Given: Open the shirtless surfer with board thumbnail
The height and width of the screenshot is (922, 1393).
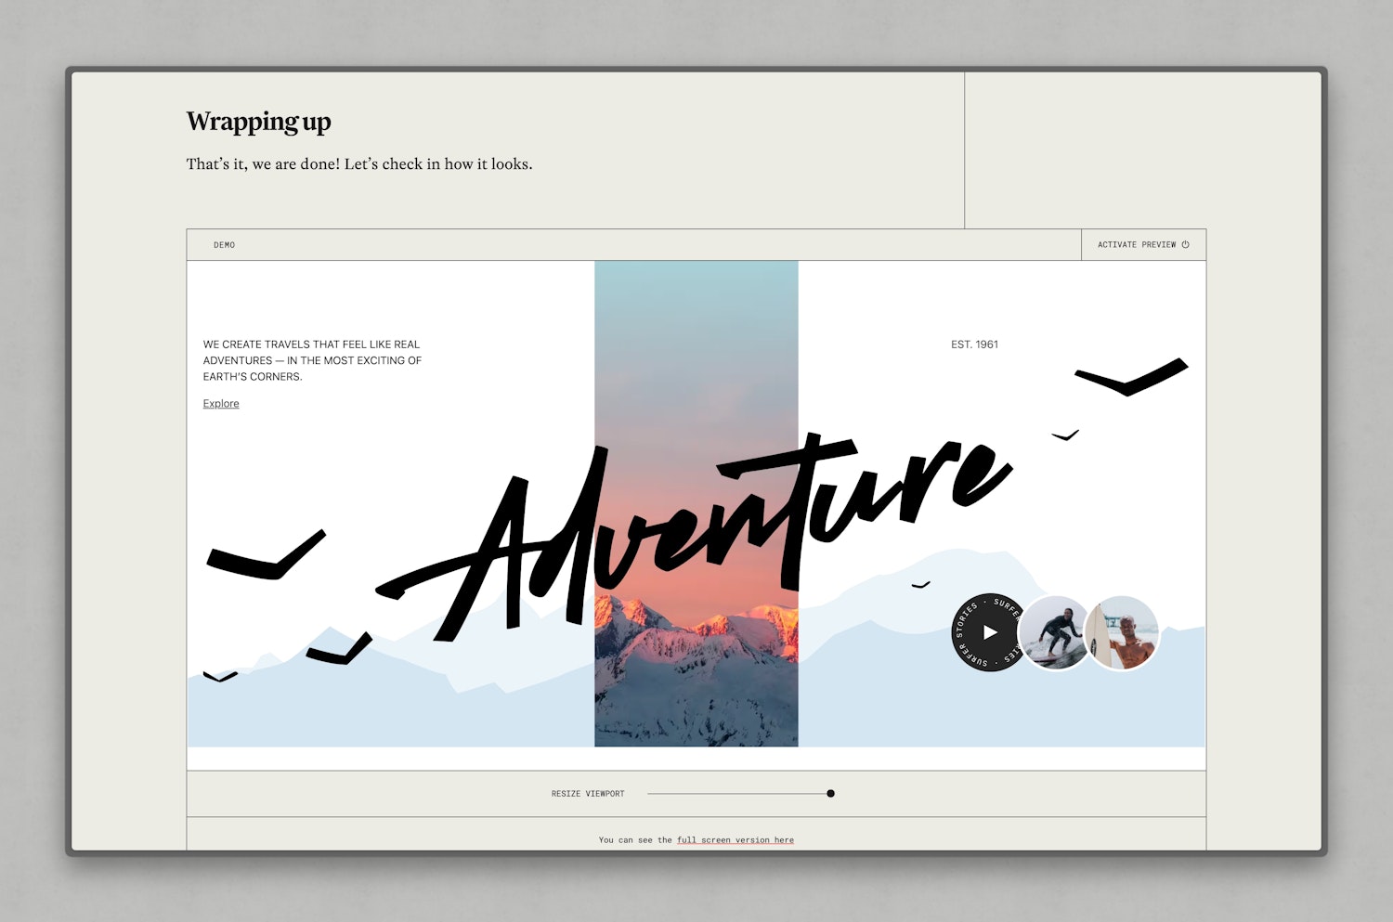Looking at the screenshot, I should (x=1123, y=633).
